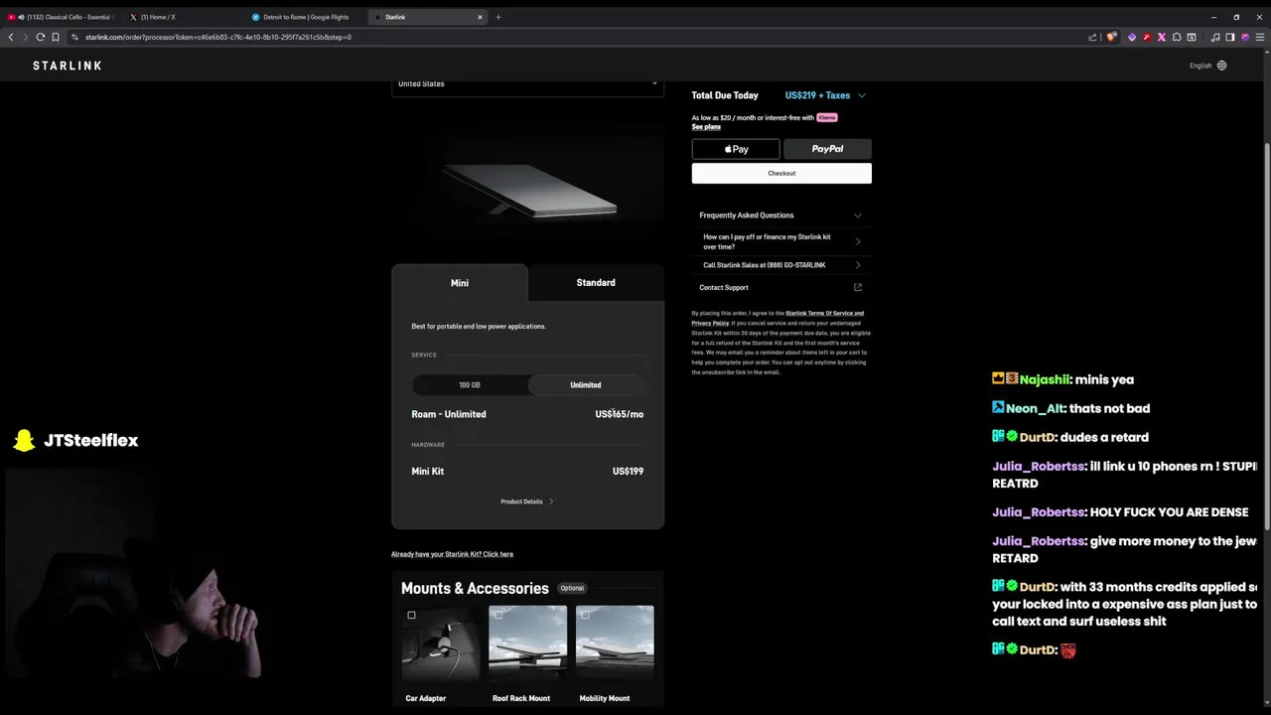Close the Starlink browser tab

pyautogui.click(x=481, y=17)
